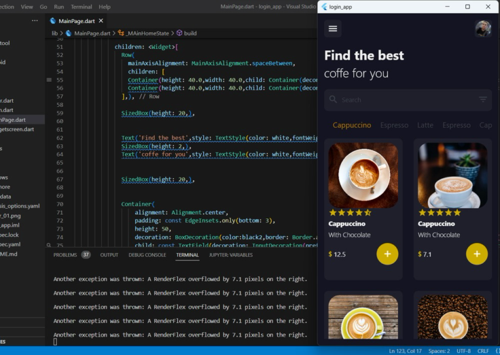The image size is (500, 355).
Task: Click the 'coffe for you' Text code line
Action: tap(219, 154)
